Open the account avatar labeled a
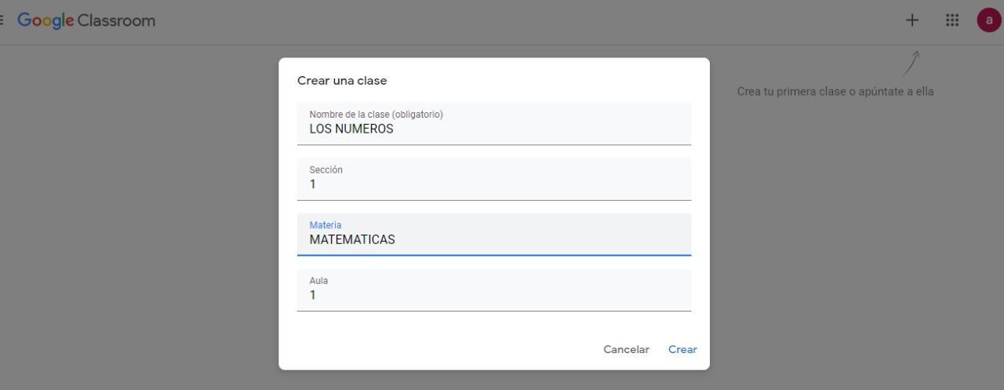1004x390 pixels. pyautogui.click(x=988, y=20)
